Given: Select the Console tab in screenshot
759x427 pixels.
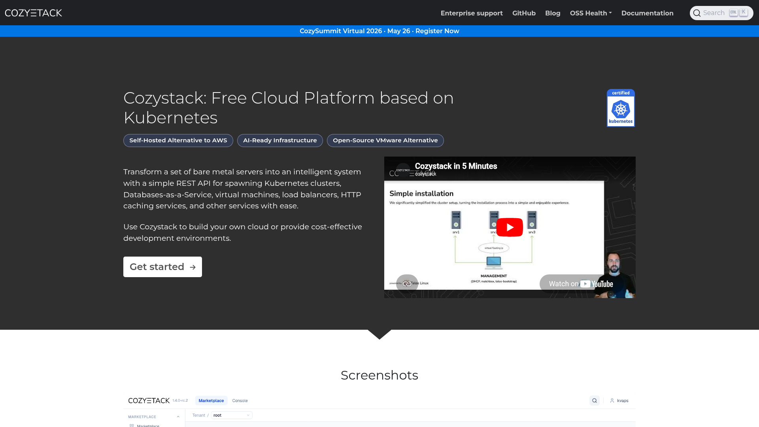Looking at the screenshot, I should (x=240, y=401).
